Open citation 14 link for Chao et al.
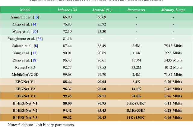Image resolution: width=193 pixels, height=127 pixels. (35, 25)
